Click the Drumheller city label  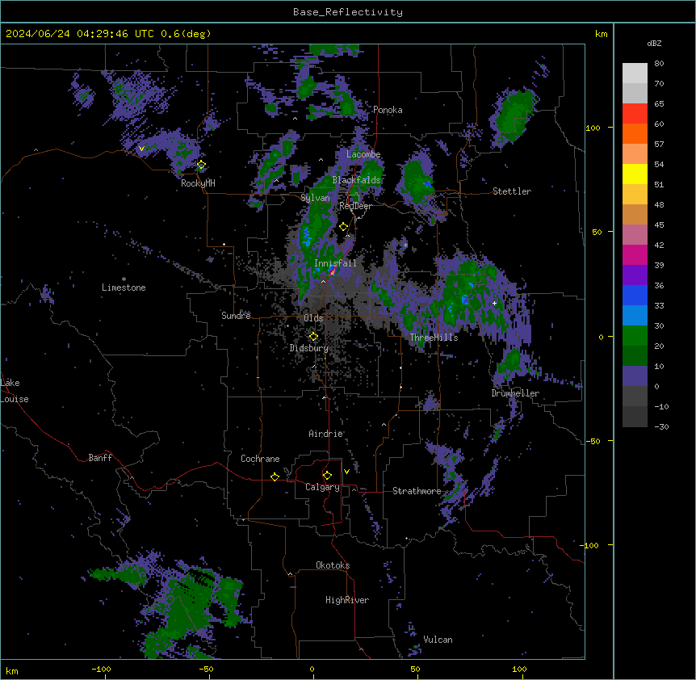coord(515,393)
